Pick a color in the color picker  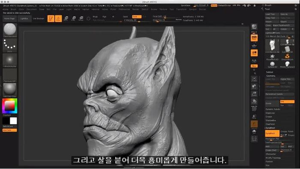[10, 106]
